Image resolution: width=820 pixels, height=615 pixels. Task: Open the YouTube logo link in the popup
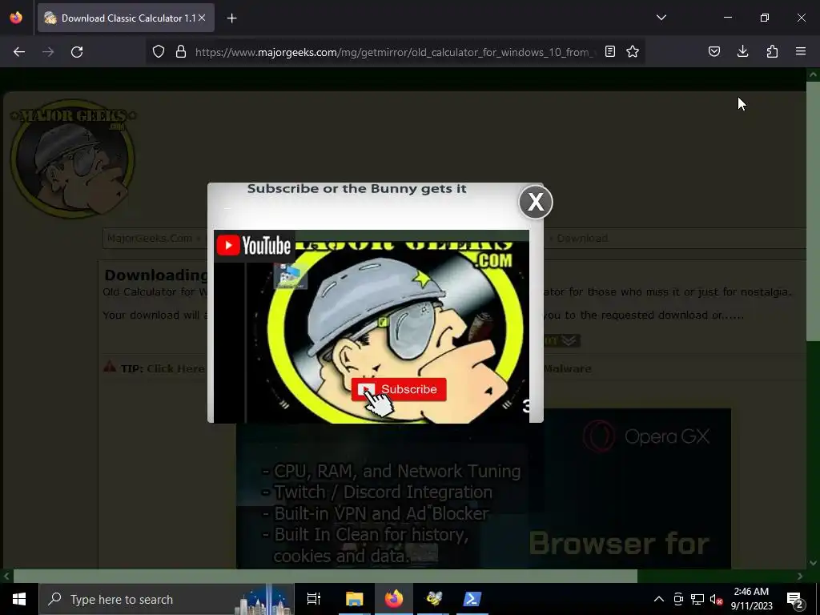[x=255, y=246]
